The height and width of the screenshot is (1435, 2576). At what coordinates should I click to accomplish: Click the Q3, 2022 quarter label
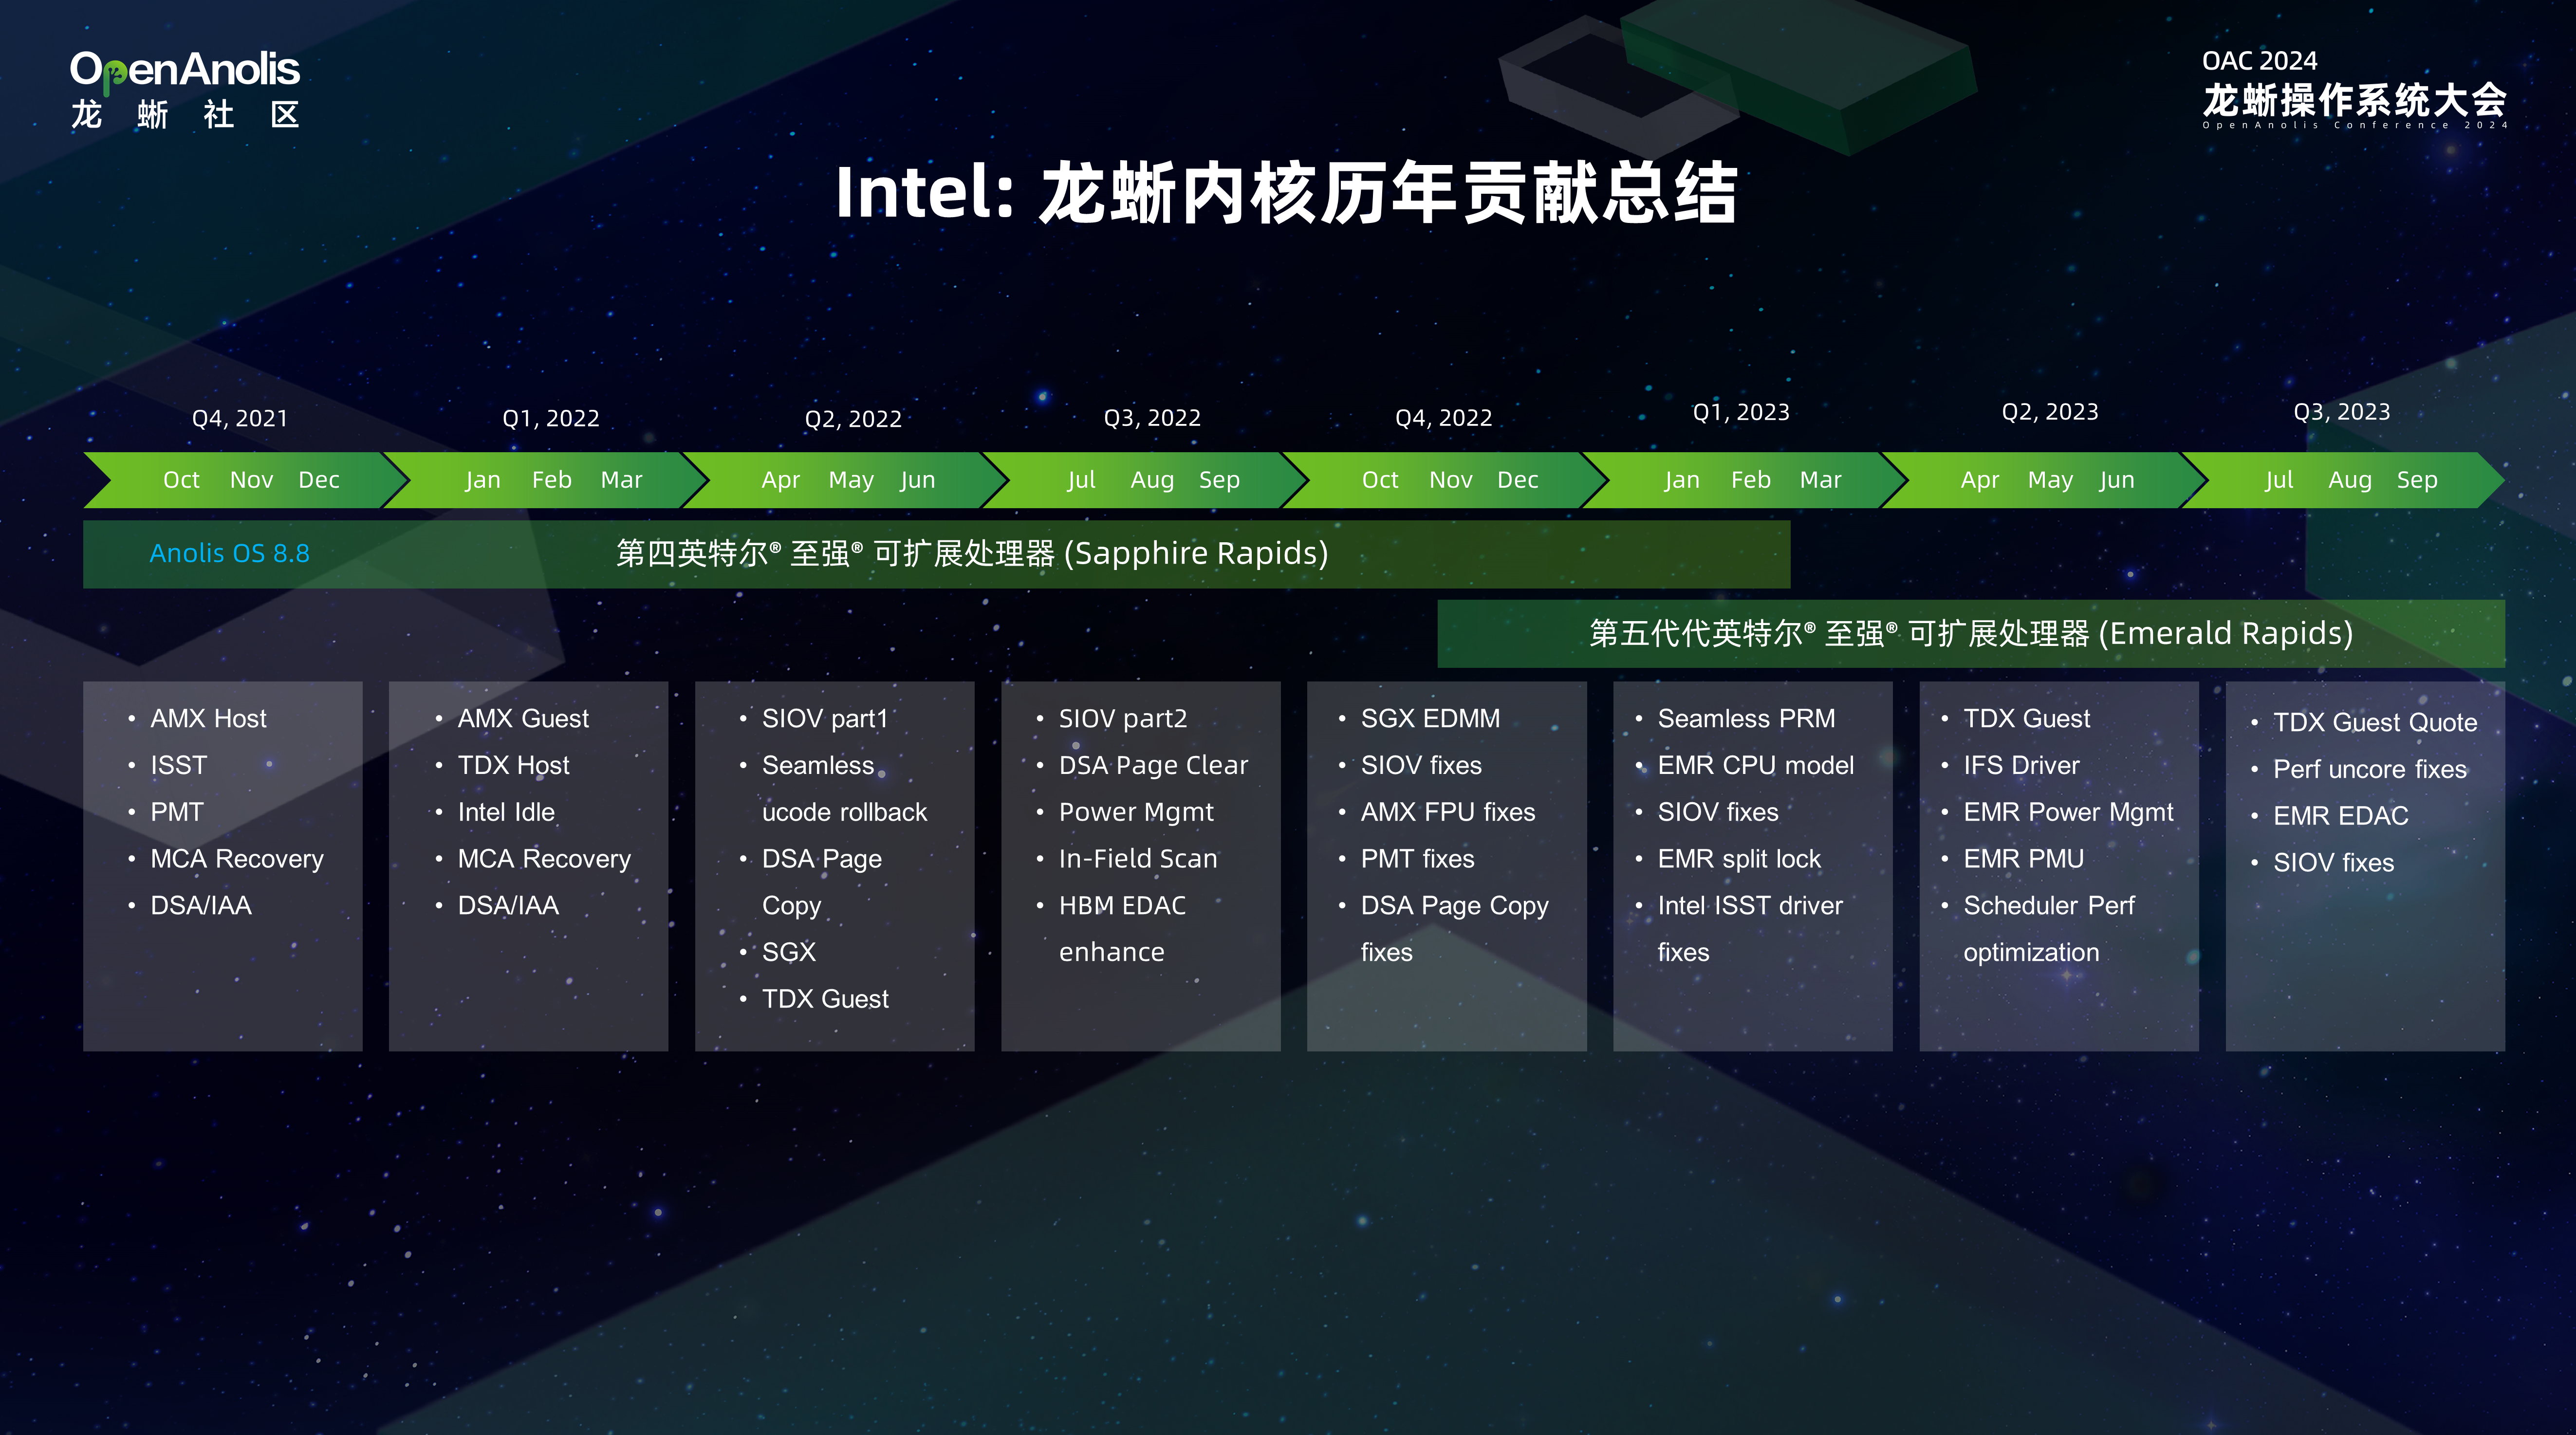click(x=1152, y=418)
